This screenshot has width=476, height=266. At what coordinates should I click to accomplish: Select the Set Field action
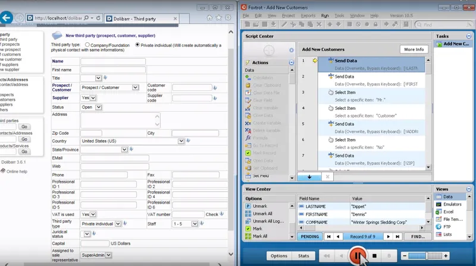[261, 176]
